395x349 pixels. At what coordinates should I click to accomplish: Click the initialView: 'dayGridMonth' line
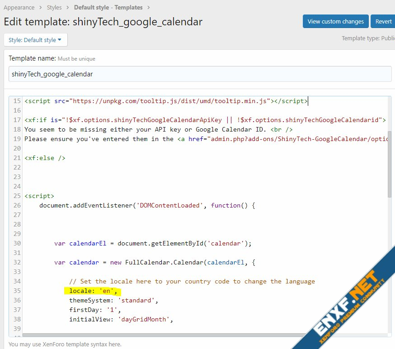point(121,319)
